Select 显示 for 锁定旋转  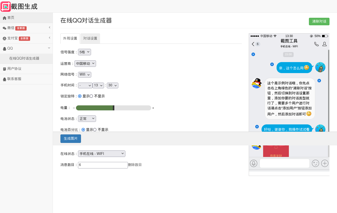point(80,96)
